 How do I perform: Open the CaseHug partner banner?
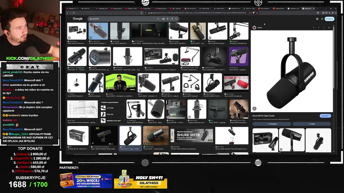pyautogui.click(x=86, y=181)
